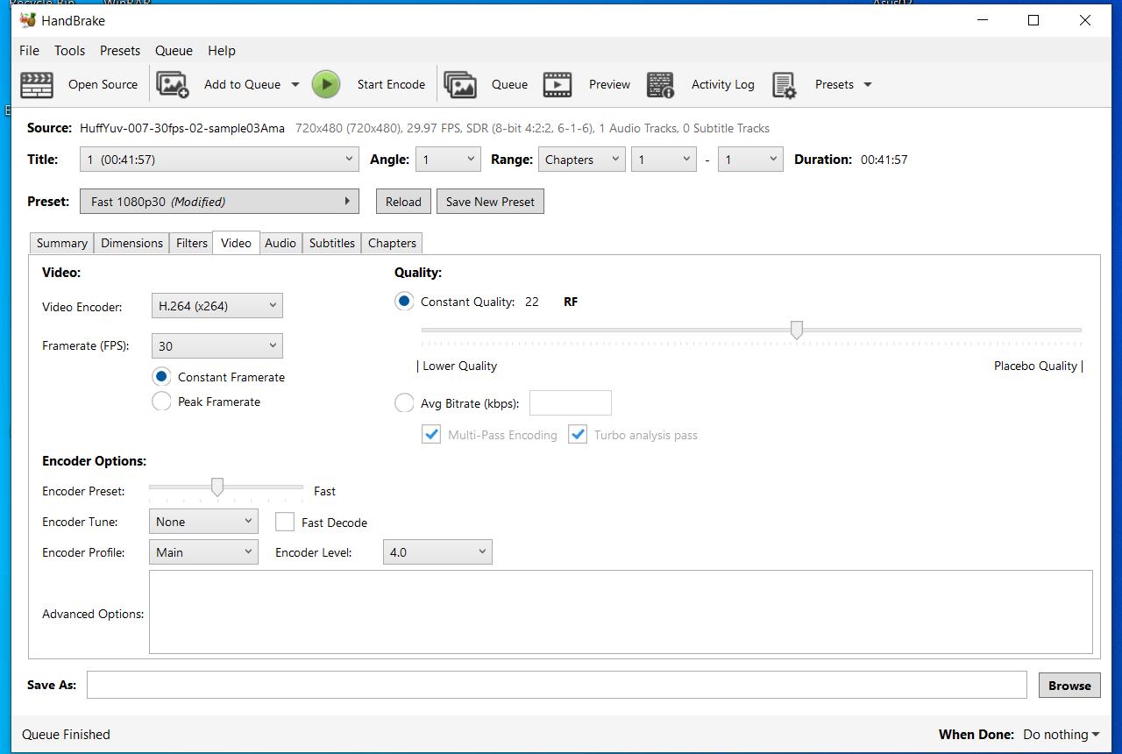
Task: Open the Framerate (FPS) dropdown
Action: click(x=217, y=346)
